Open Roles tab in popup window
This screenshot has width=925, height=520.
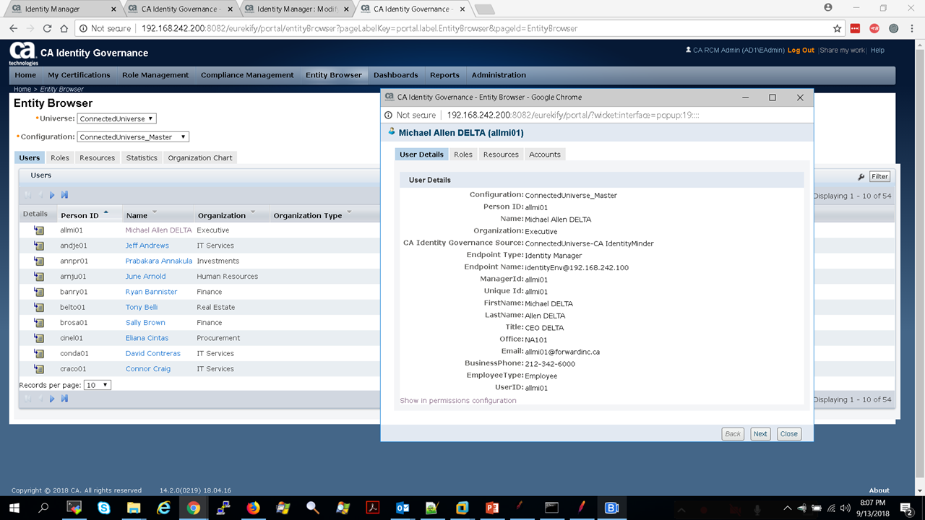click(463, 155)
